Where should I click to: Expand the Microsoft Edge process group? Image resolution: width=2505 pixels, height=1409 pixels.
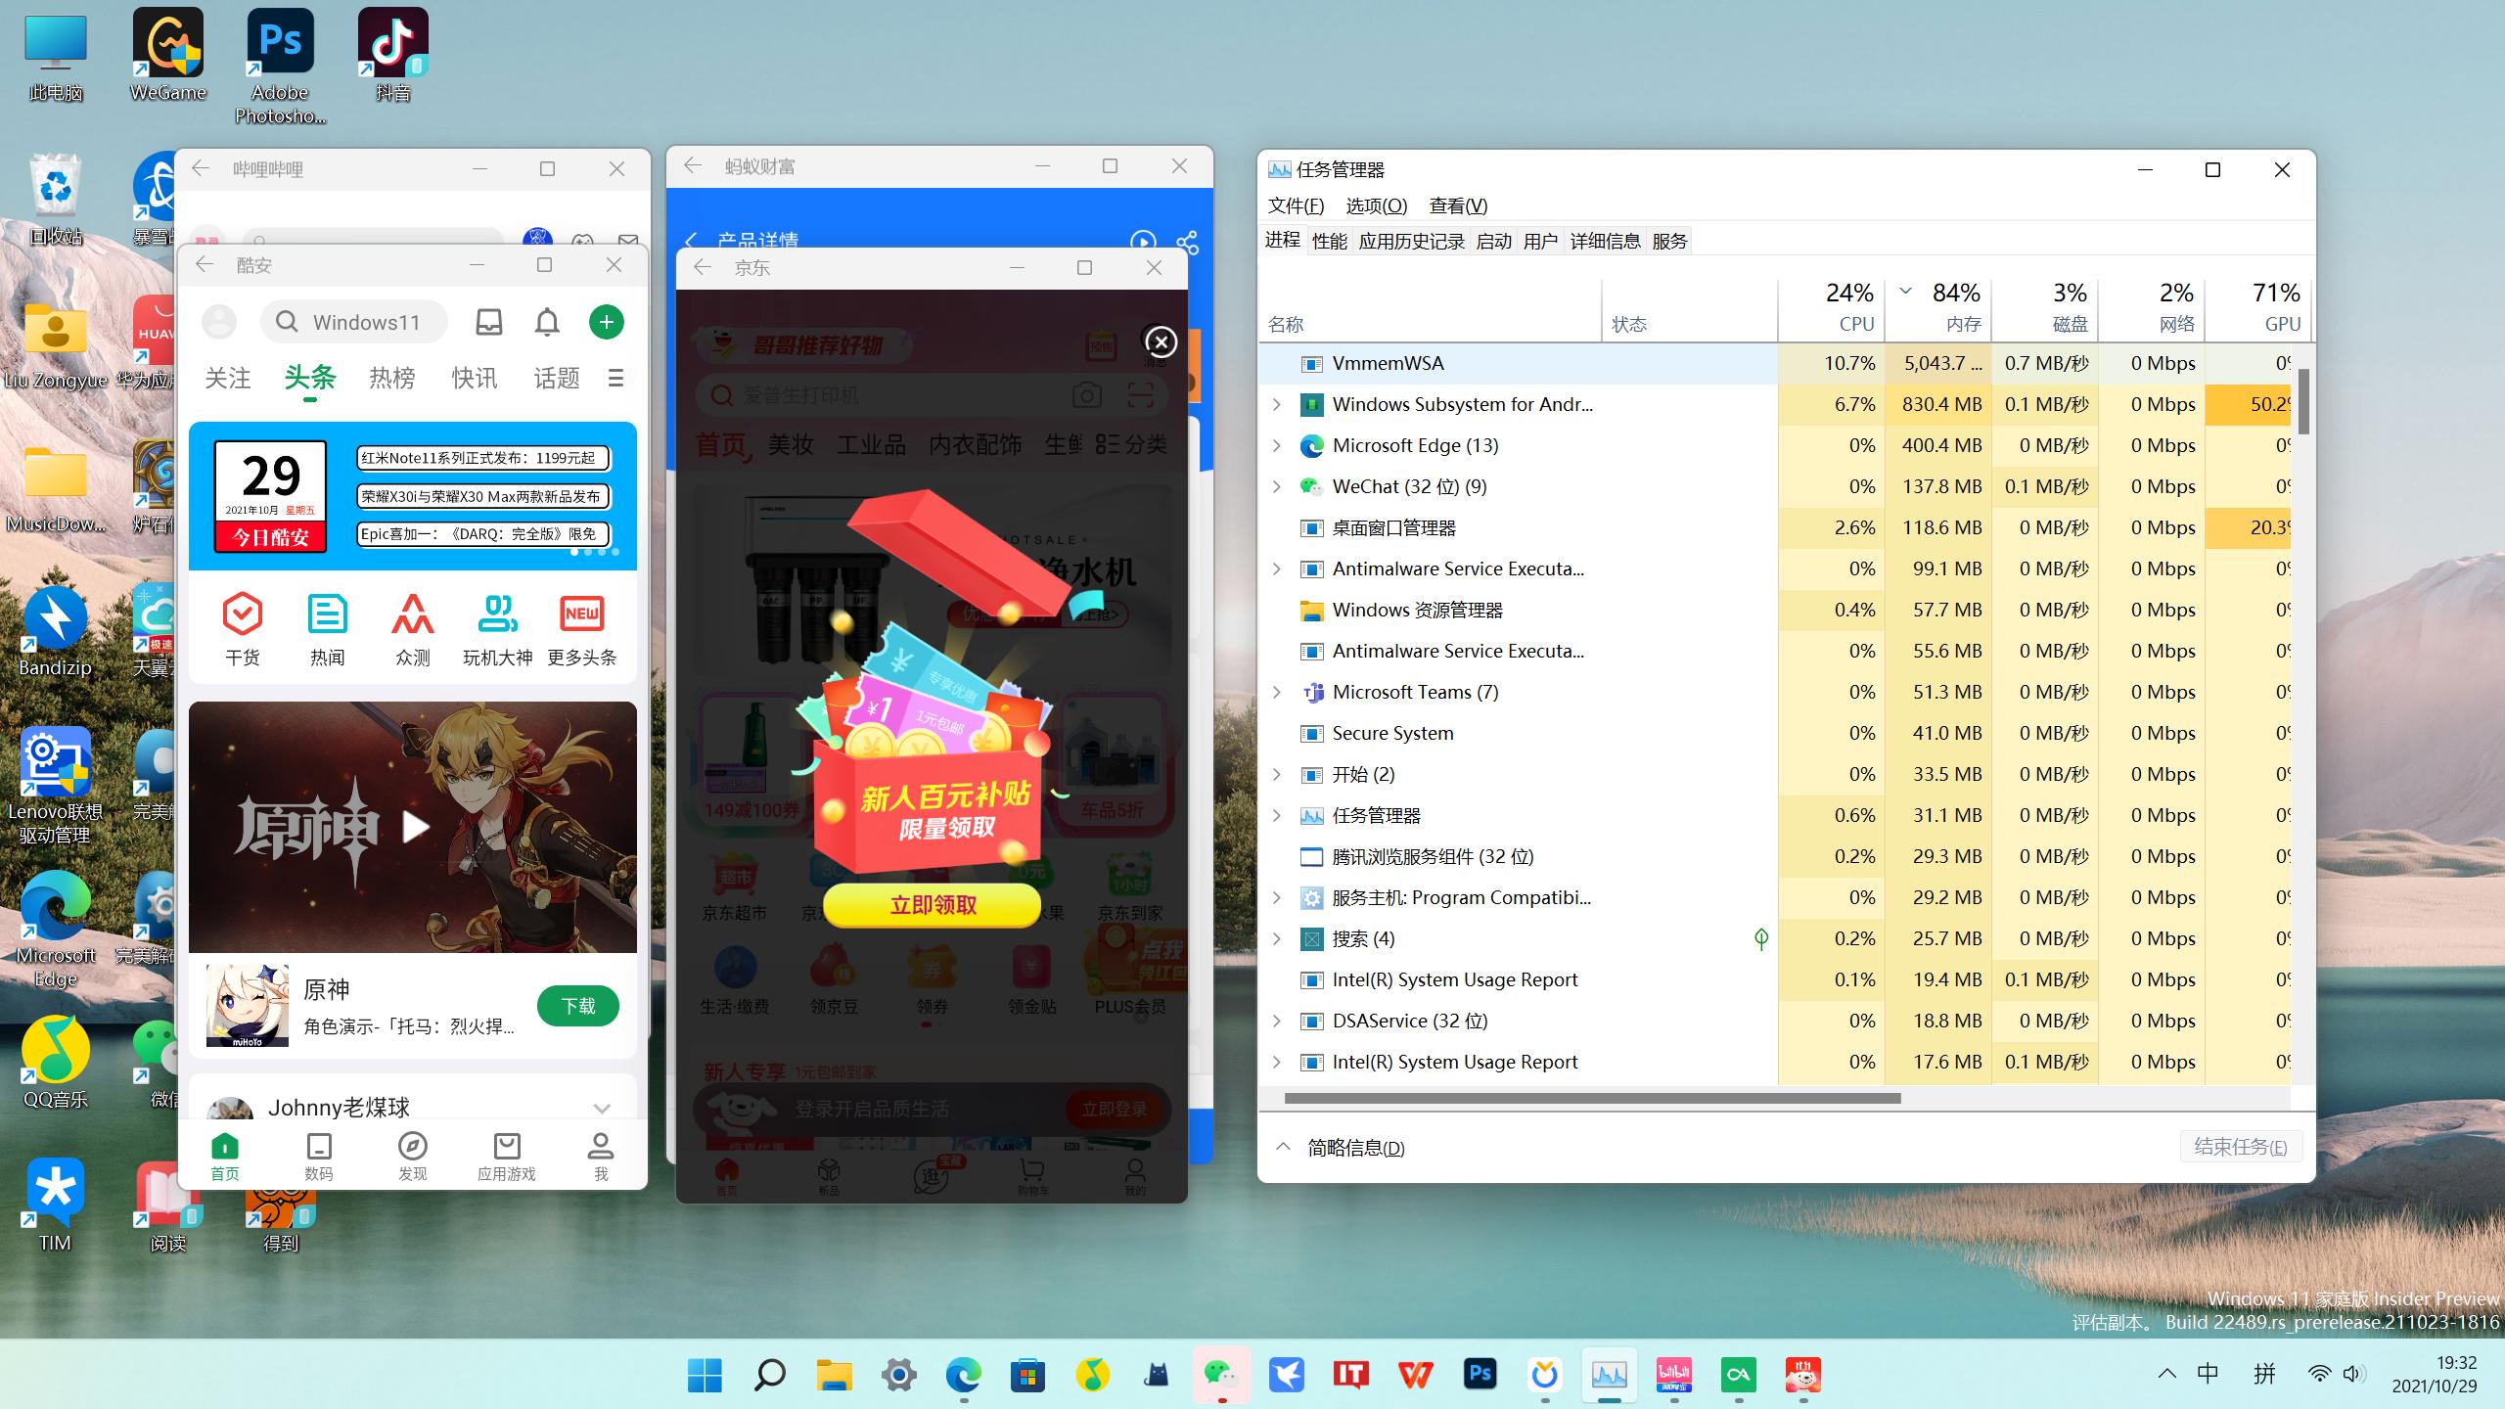1277,445
